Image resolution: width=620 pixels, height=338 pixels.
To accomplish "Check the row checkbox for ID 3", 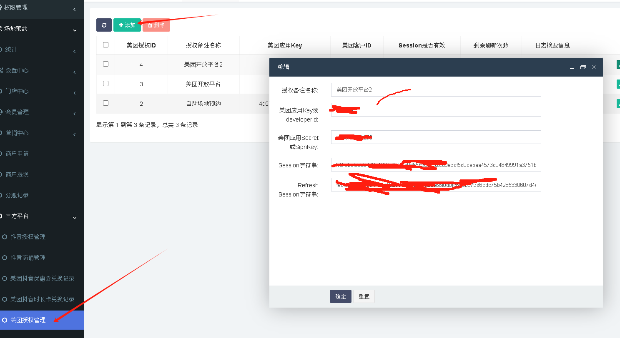I will coord(105,84).
